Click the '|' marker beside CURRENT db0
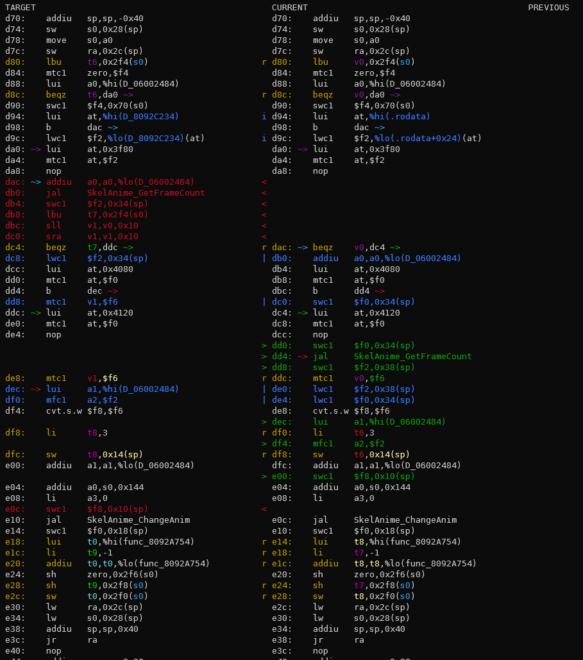The image size is (583, 660). (264, 258)
